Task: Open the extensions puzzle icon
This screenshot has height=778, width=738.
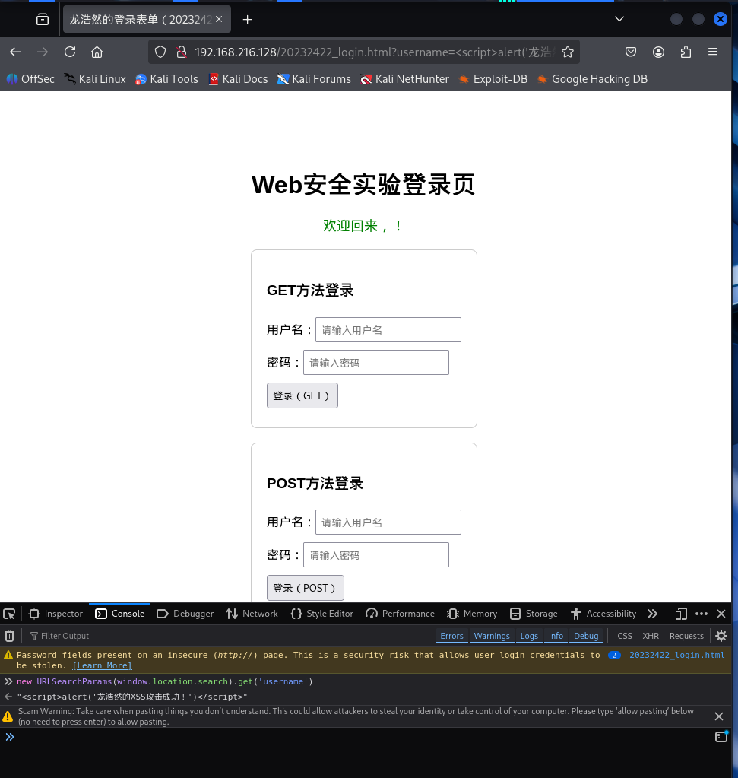Action: click(686, 52)
